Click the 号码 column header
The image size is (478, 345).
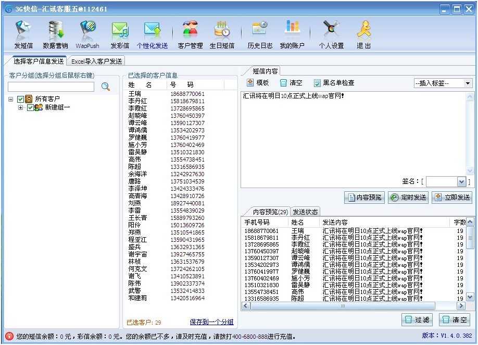point(195,85)
